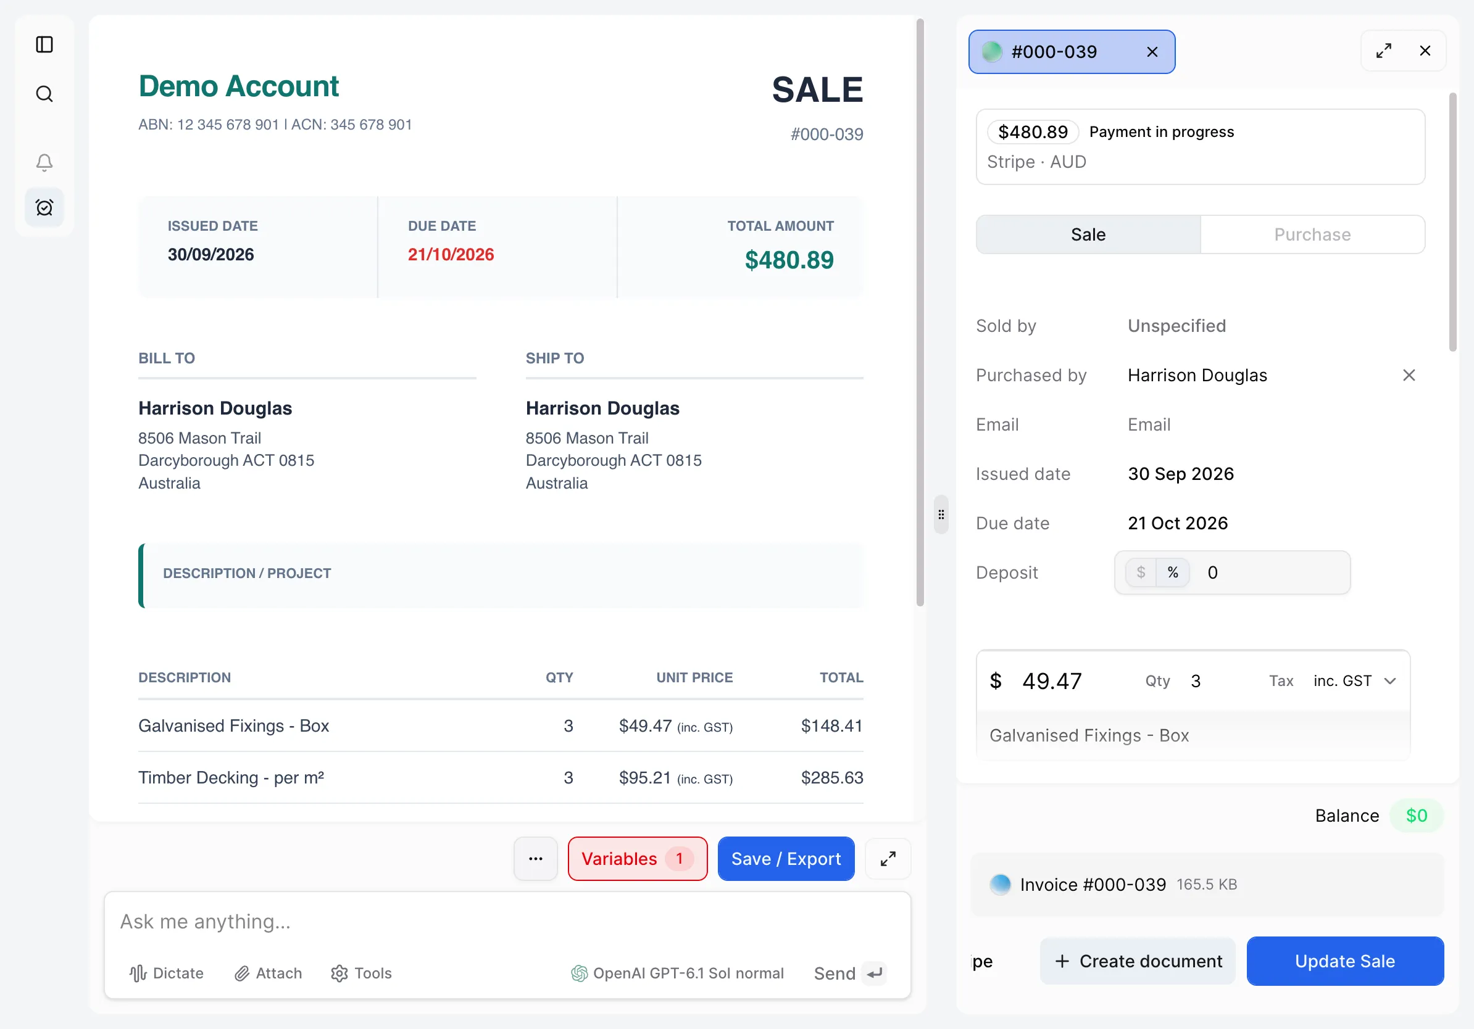Image resolution: width=1474 pixels, height=1029 pixels.
Task: Send the chat message
Action: coord(849,973)
